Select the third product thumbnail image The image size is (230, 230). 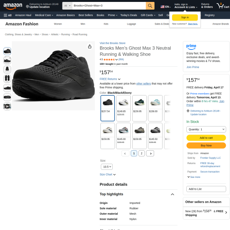click(7, 69)
